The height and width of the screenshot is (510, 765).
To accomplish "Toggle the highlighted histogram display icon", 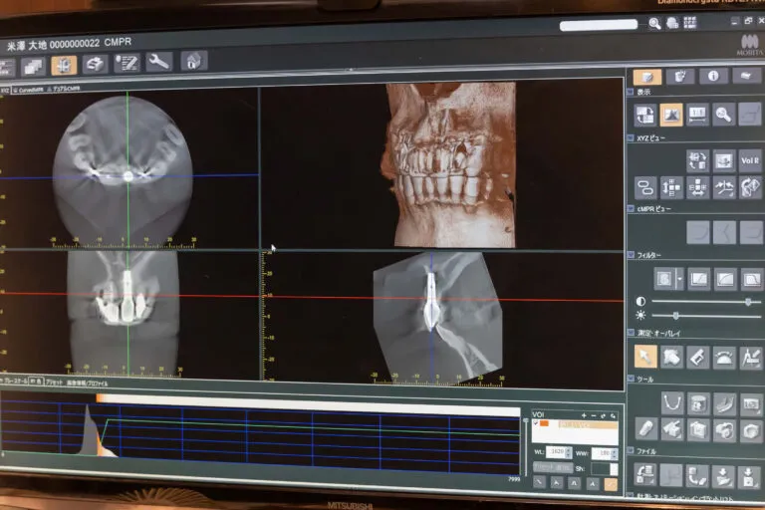I will [671, 115].
